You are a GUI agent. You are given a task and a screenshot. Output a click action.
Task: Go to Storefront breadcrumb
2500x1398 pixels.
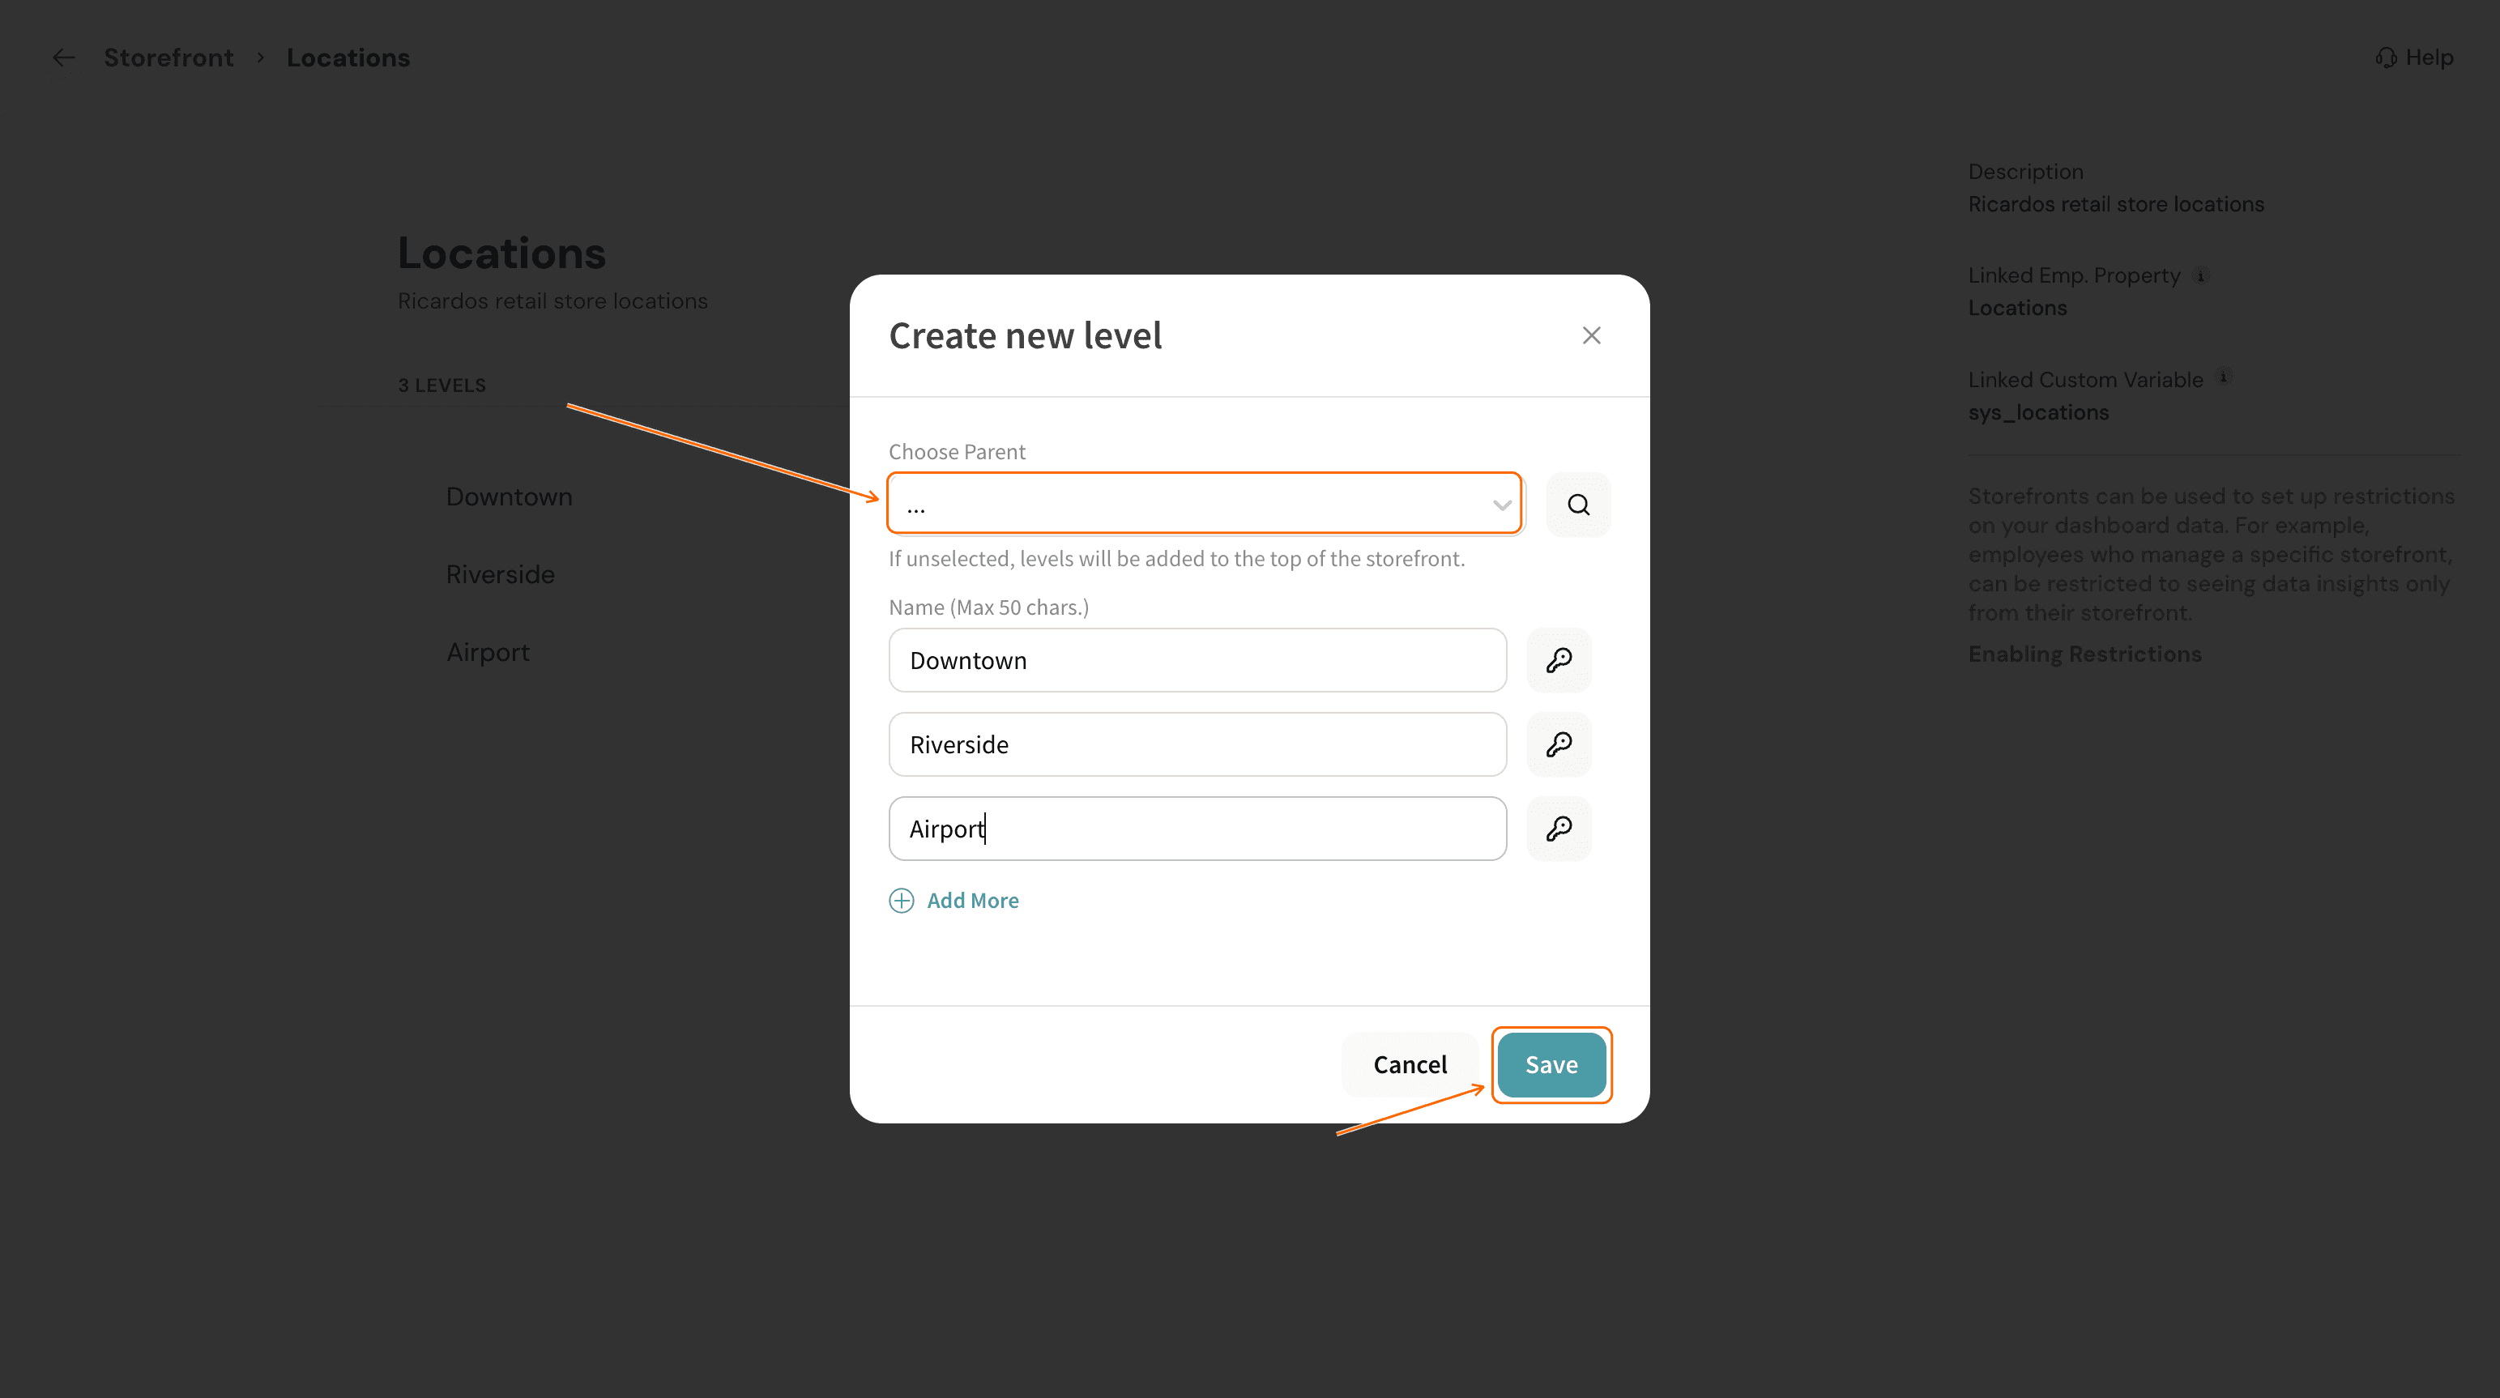(169, 58)
